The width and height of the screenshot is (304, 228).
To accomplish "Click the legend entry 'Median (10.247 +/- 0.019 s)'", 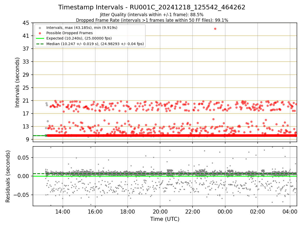I will click(x=95, y=44).
